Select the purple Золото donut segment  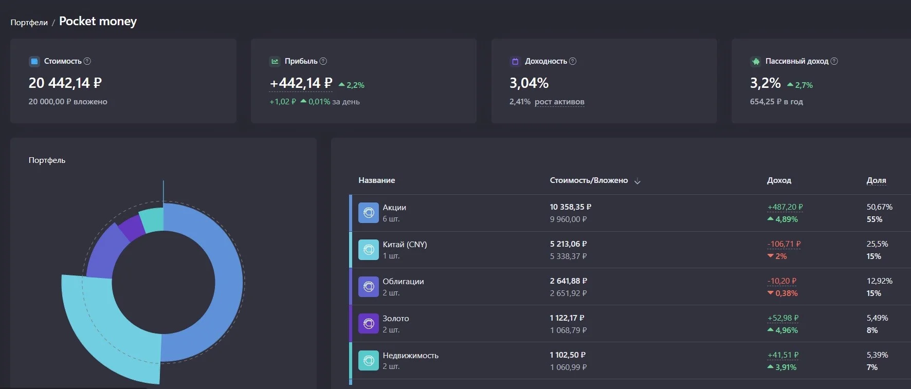point(131,228)
